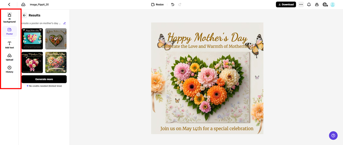
Task: Open the notifications bell
Action: coord(309,5)
